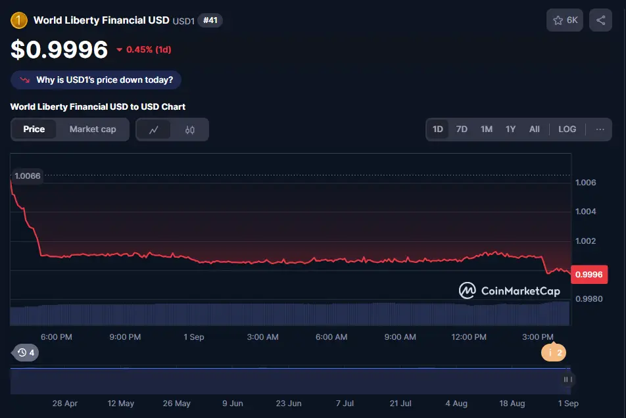Select the 7D time range tab
Image resolution: width=626 pixels, height=418 pixels.
462,129
